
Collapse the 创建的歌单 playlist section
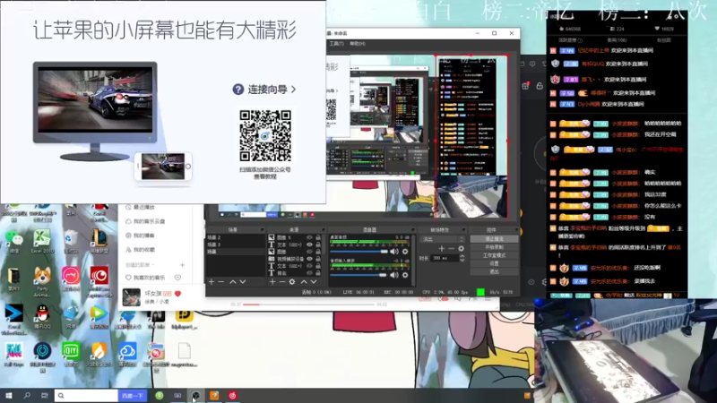(141, 265)
